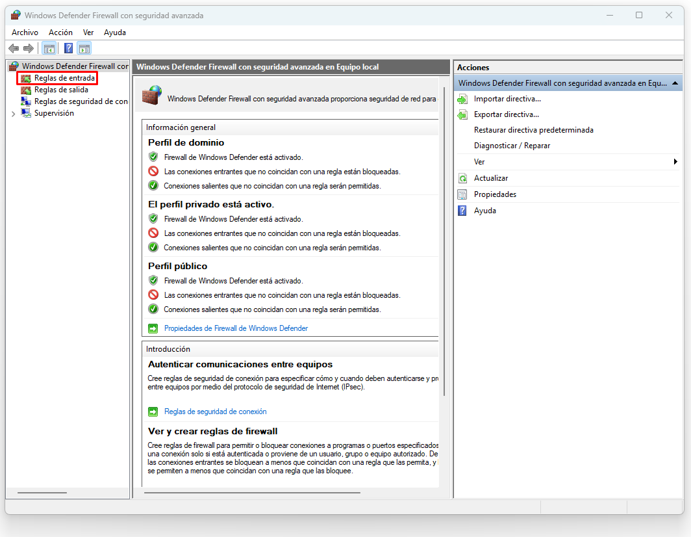Click the Perfil de dominio heading

(186, 142)
